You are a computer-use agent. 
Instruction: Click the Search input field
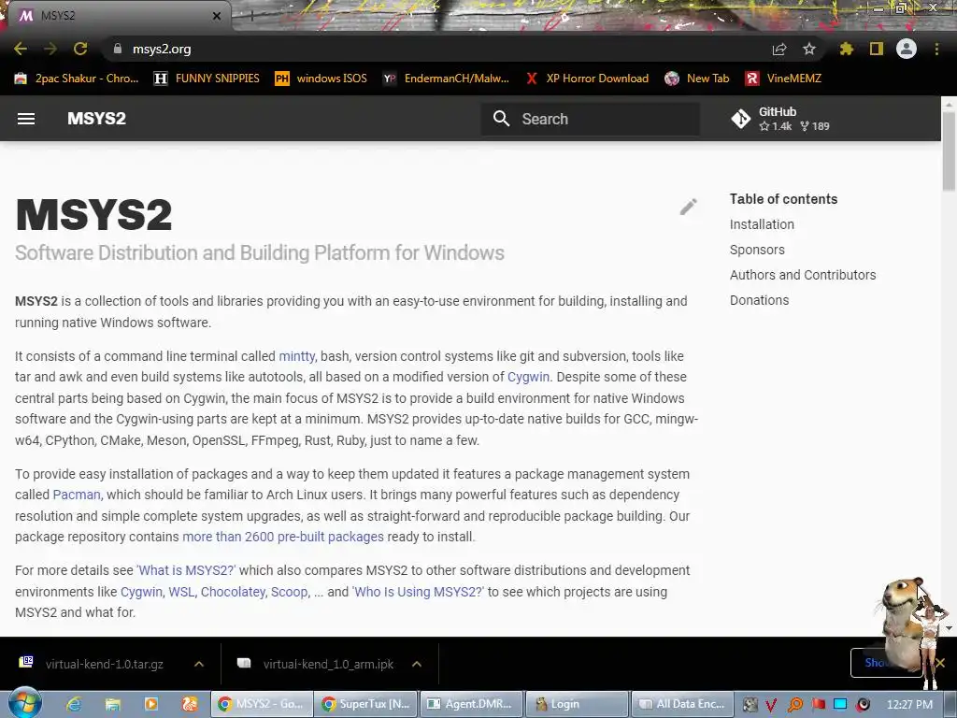[x=591, y=119]
